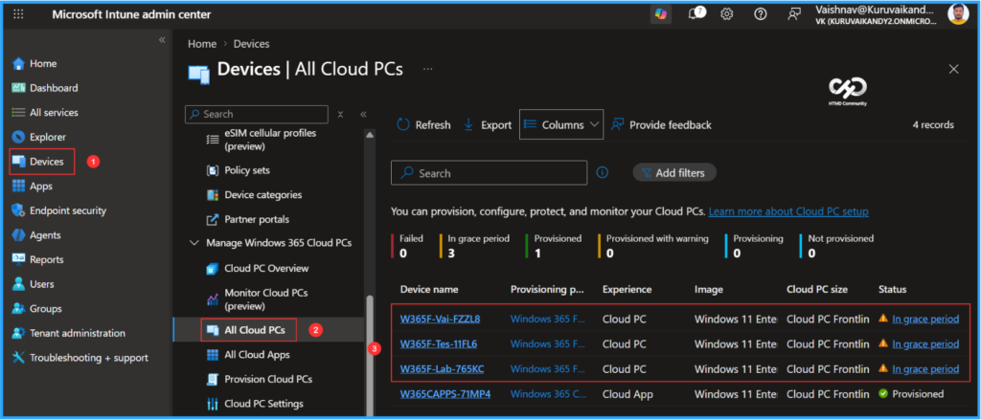Screen dimensions: 981x420
Task: Clear the devices menu search
Action: [x=340, y=115]
